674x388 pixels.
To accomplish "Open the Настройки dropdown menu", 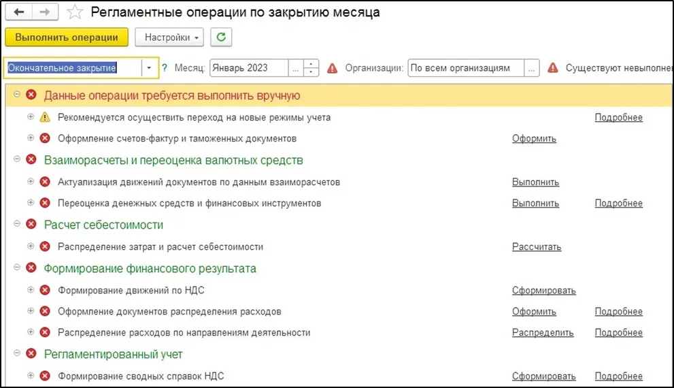I will (x=169, y=37).
